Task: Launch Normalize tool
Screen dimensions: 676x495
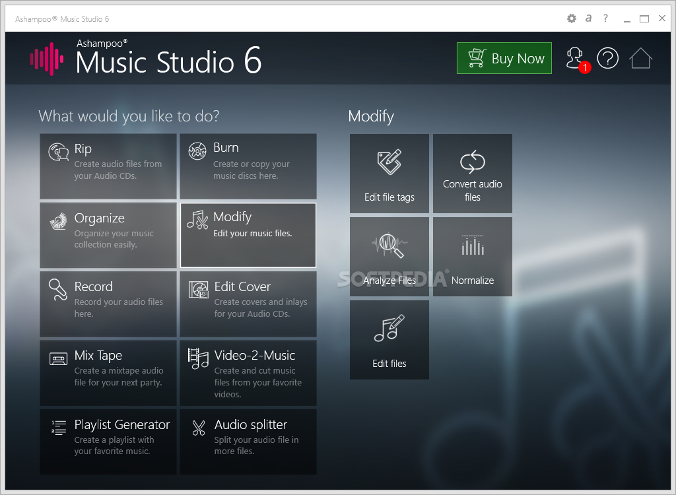Action: click(x=473, y=257)
